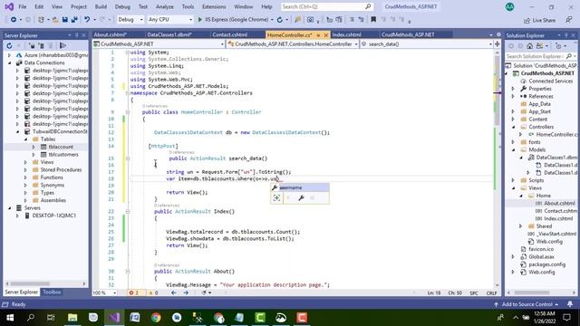Click the IntelliSense property filter wrench icon
580x326 pixels.
click(301, 198)
